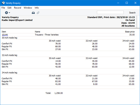The image size is (140, 105).
Task: Click the '32 inch inside leg' heading
Action: pos(9,55)
